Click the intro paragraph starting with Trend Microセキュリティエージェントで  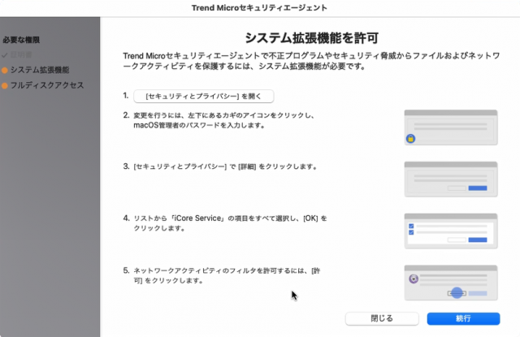point(311,61)
